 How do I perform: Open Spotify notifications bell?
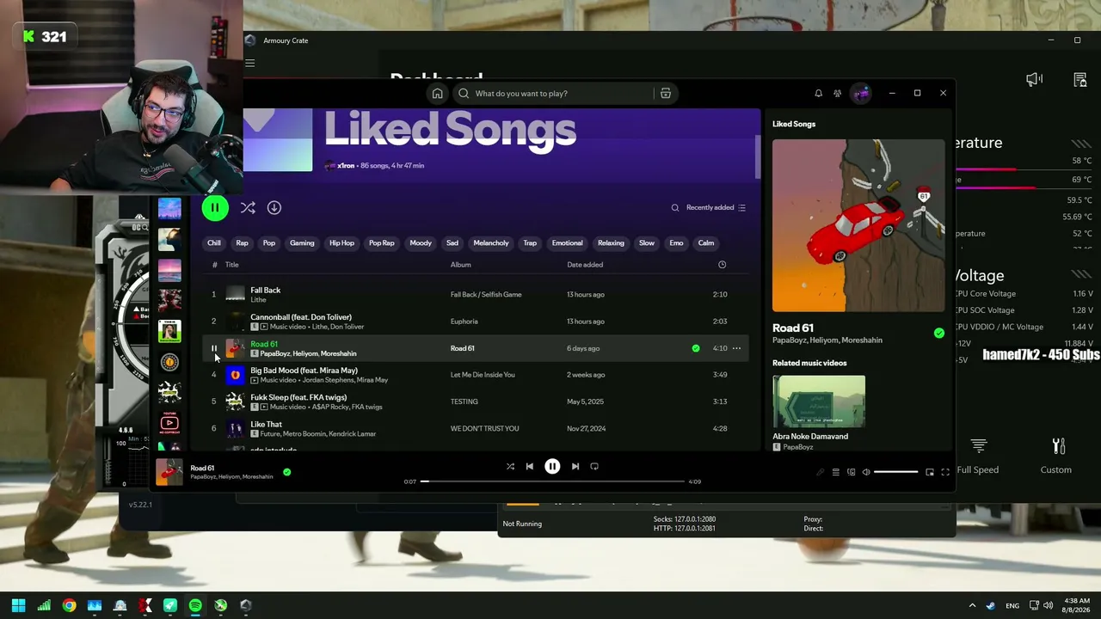[x=818, y=93]
